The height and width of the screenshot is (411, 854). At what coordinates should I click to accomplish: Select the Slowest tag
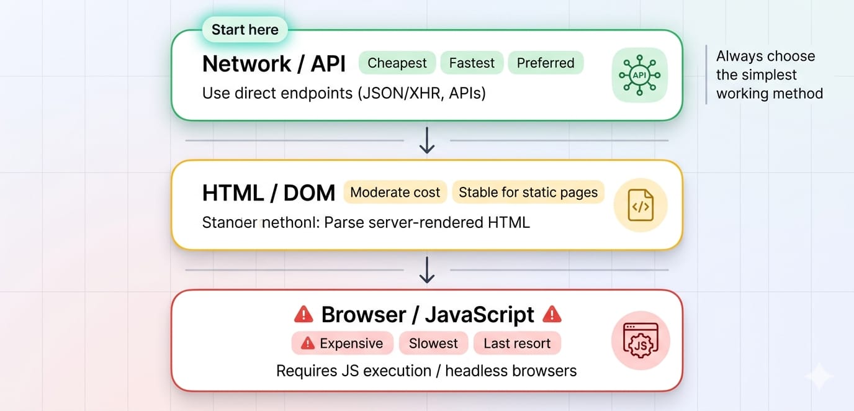433,343
